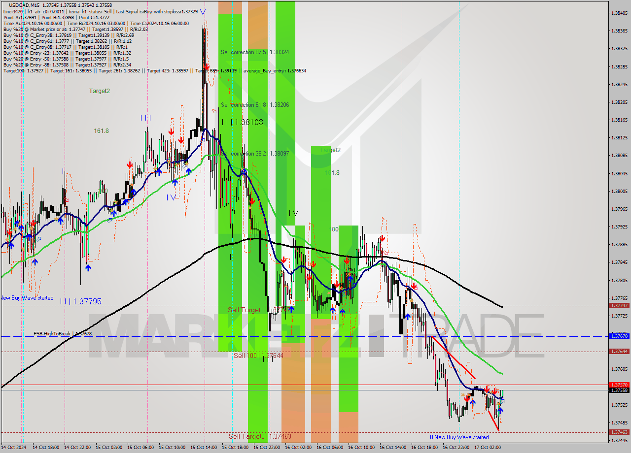
Task: Click the '16 Oct 06:00' time axis label
Action: [x=331, y=448]
